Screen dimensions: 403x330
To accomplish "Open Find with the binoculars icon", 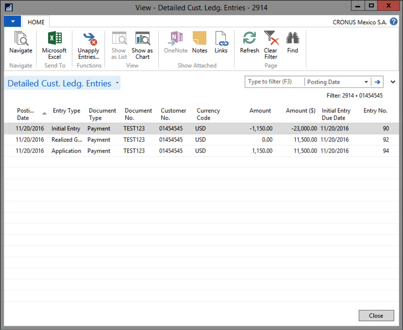I will [293, 43].
